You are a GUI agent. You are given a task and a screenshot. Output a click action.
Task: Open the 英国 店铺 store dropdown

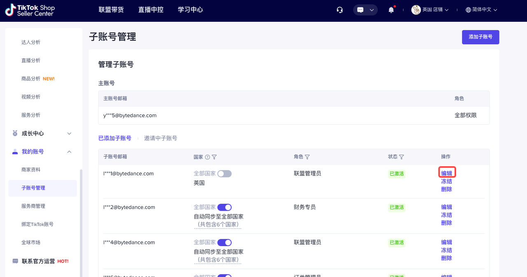pyautogui.click(x=430, y=10)
